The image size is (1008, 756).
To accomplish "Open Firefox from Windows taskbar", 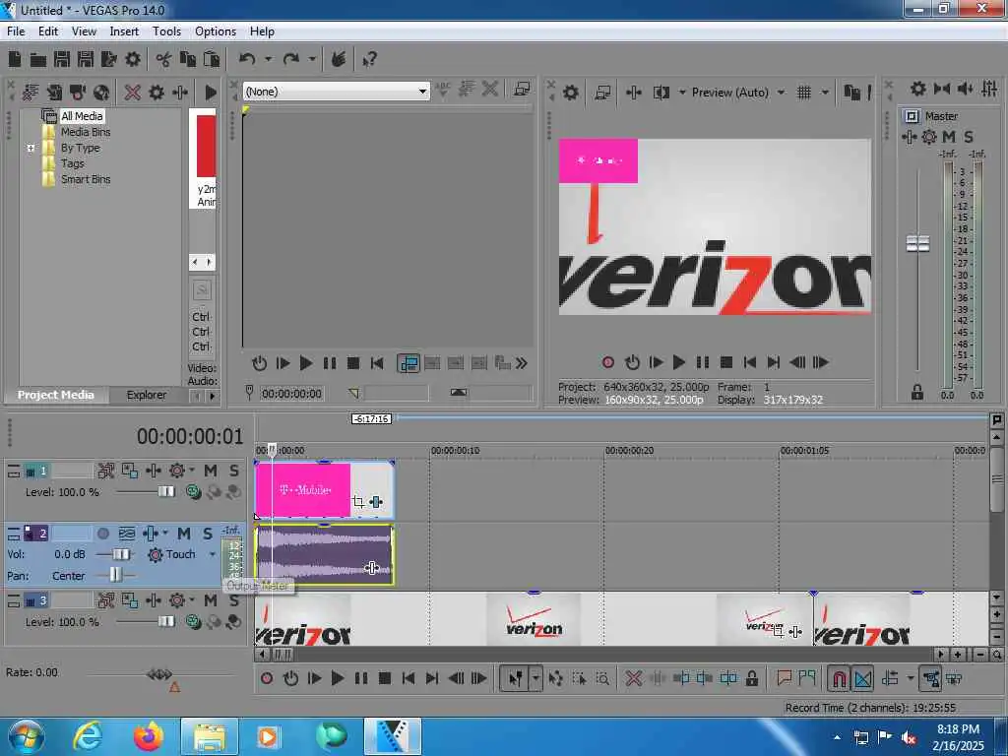I will point(148,736).
